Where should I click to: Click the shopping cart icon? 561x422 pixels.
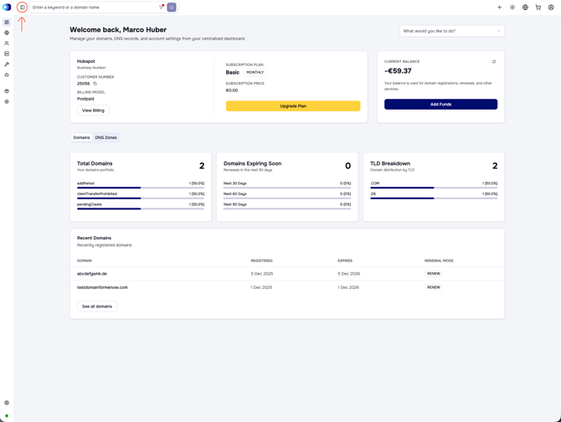tap(538, 8)
